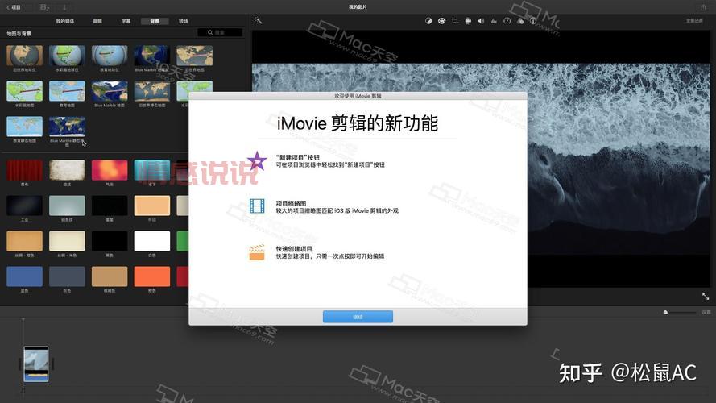Open the color correction palette tool
The width and height of the screenshot is (716, 403).
pos(441,20)
